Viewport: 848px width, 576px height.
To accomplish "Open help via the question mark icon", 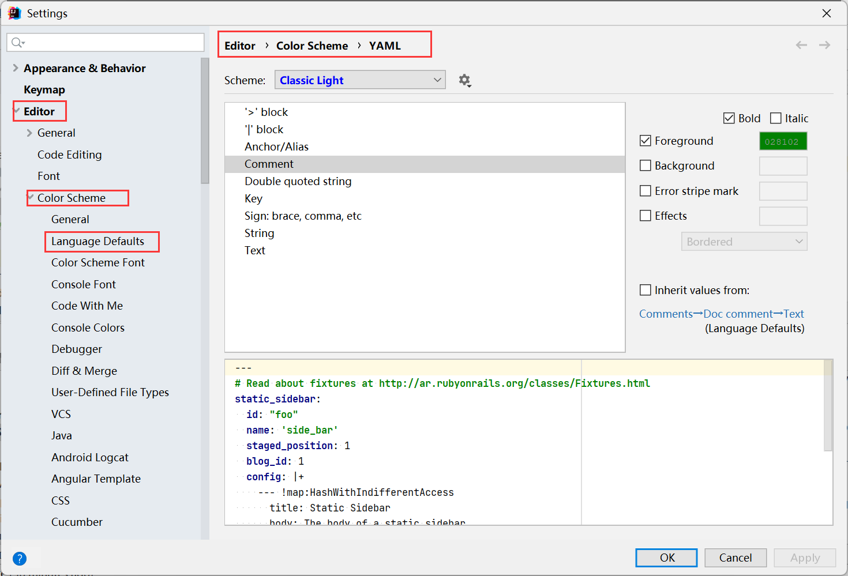I will coord(19,558).
